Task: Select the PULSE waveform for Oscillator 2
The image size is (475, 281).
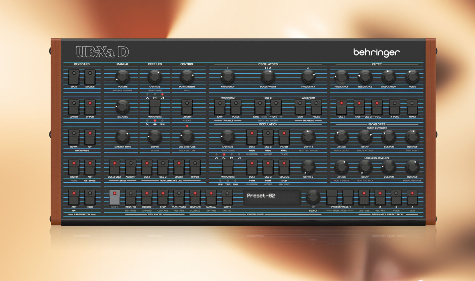Action: point(316,107)
